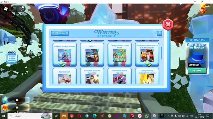Open Task View on the taskbar
The height and width of the screenshot is (119, 213).
click(x=56, y=116)
